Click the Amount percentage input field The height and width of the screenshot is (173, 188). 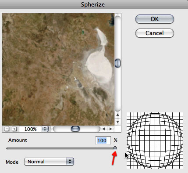tap(103, 141)
